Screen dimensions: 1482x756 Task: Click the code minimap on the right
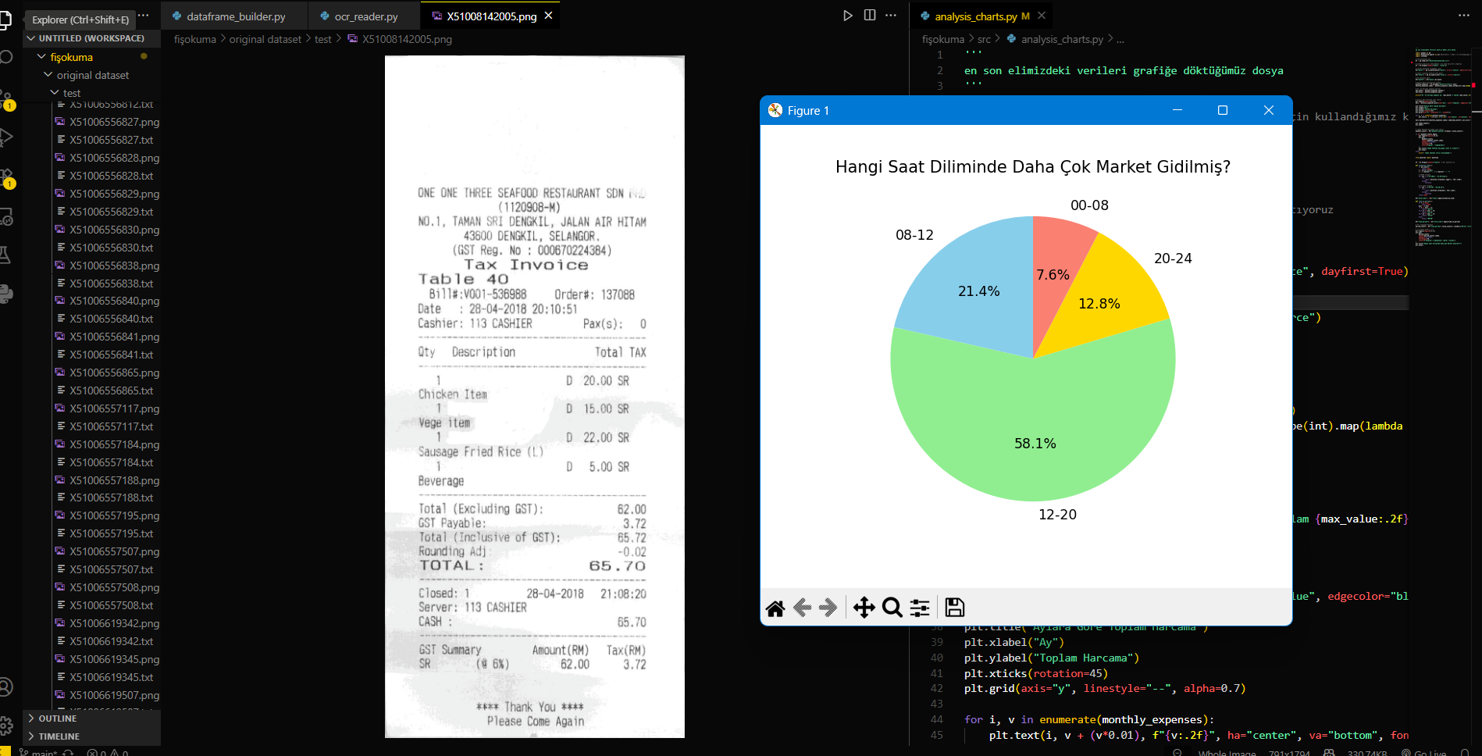1443,148
